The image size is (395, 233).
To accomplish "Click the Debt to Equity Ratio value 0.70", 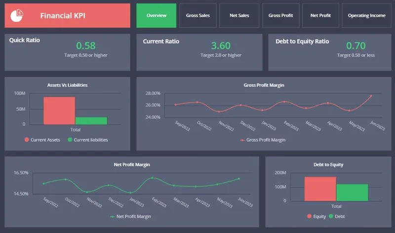I will click(355, 46).
